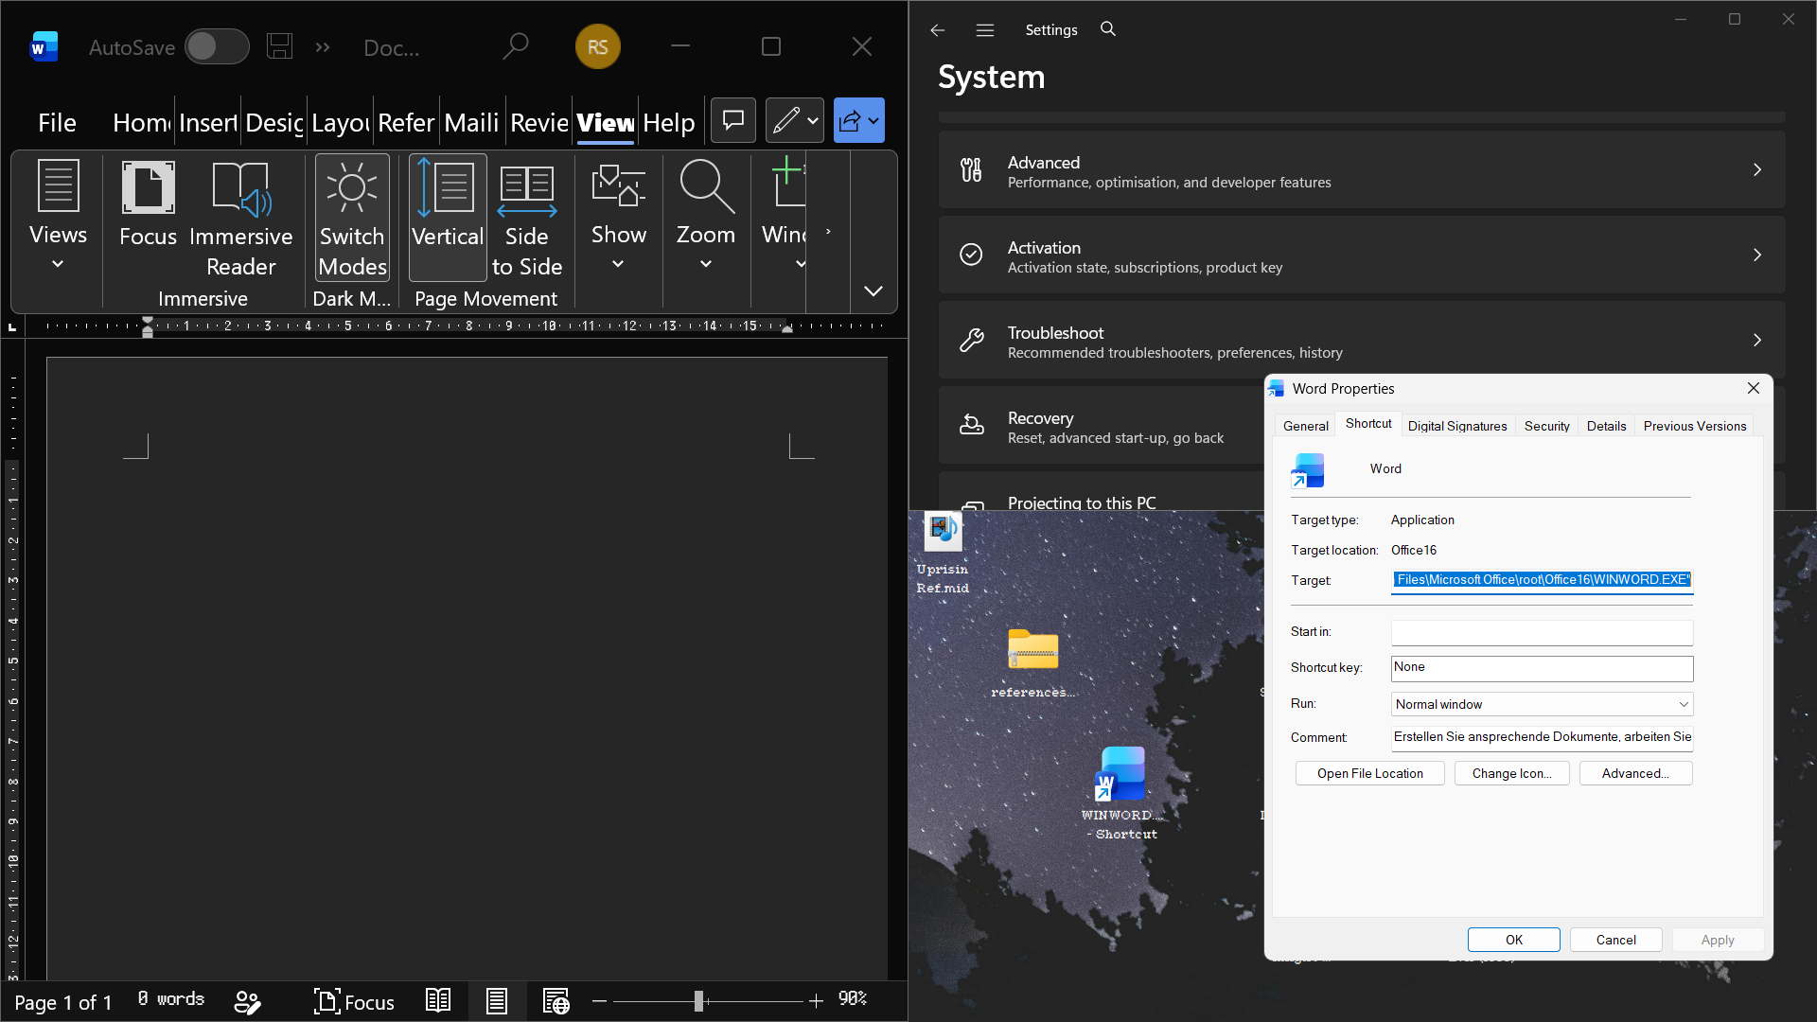Open the Window ribbon group

click(x=785, y=216)
